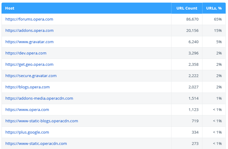This screenshot has width=228, height=149.
Task: Select the URL count value 20,156
Action: pyautogui.click(x=192, y=31)
